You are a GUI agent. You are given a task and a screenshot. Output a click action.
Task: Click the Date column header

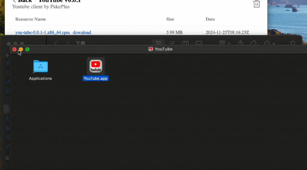pyautogui.click(x=210, y=19)
